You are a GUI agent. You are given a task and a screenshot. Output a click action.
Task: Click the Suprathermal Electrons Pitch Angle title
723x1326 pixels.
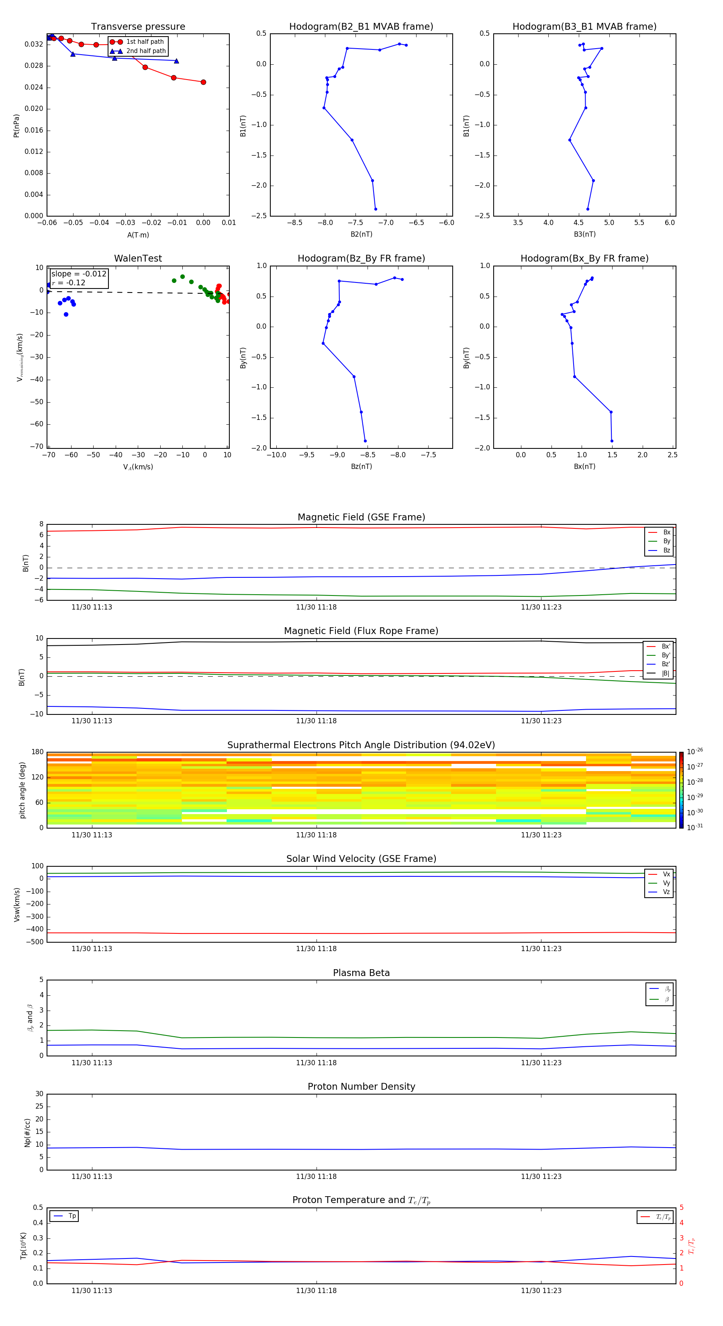pos(361,745)
